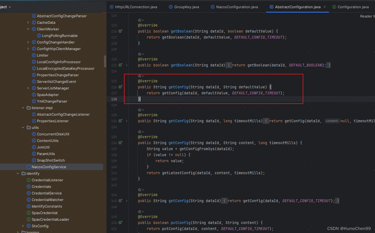The image size is (375, 233).
Task: Click the LongPollingRunnable class icon
Action: (x=39, y=36)
